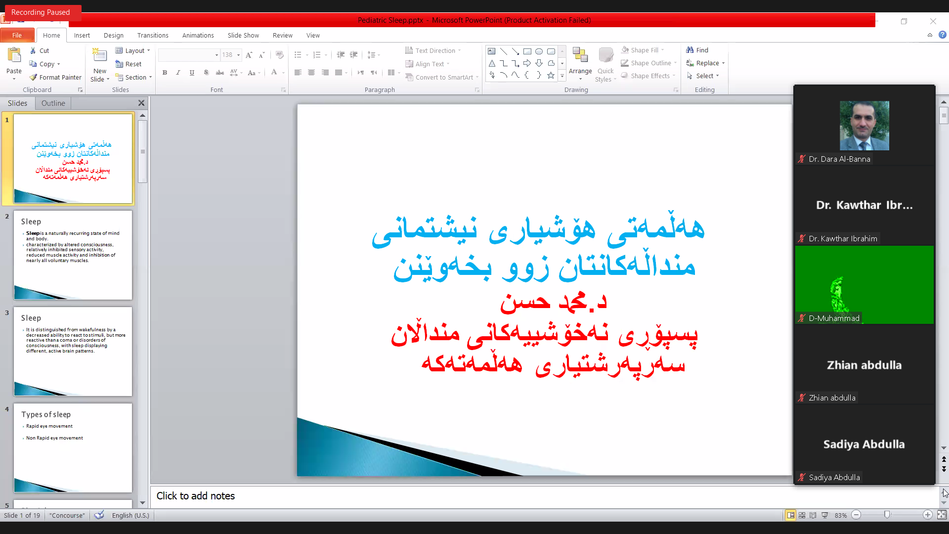Image resolution: width=949 pixels, height=534 pixels.
Task: Set left-to-right text direction
Action: (361, 73)
